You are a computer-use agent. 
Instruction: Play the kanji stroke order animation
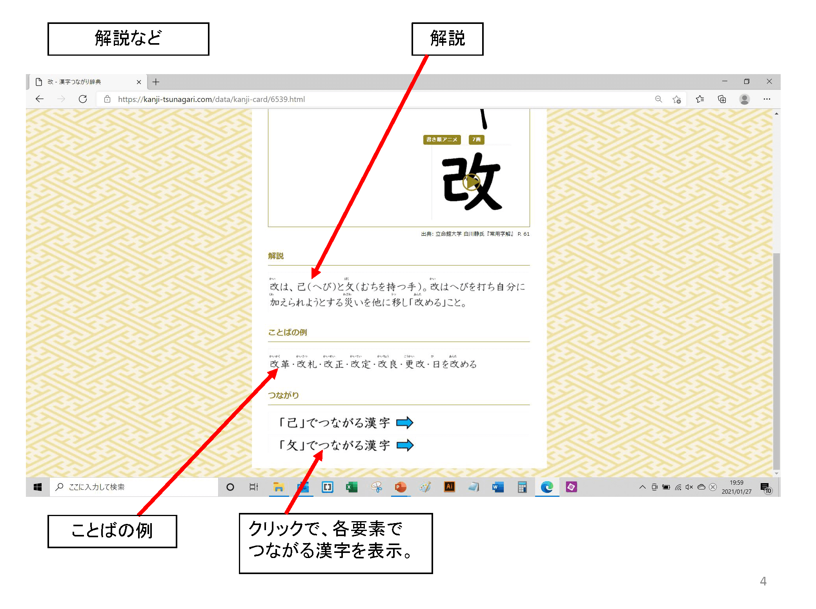[x=471, y=183]
